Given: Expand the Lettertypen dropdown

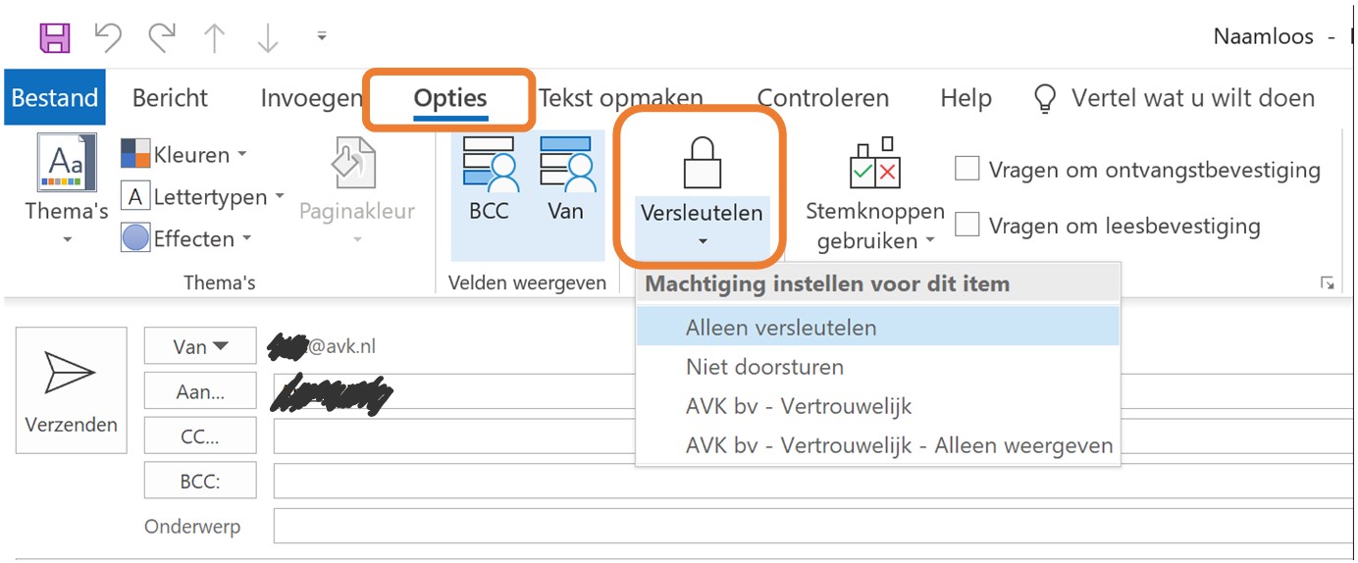Looking at the screenshot, I should pyautogui.click(x=202, y=196).
